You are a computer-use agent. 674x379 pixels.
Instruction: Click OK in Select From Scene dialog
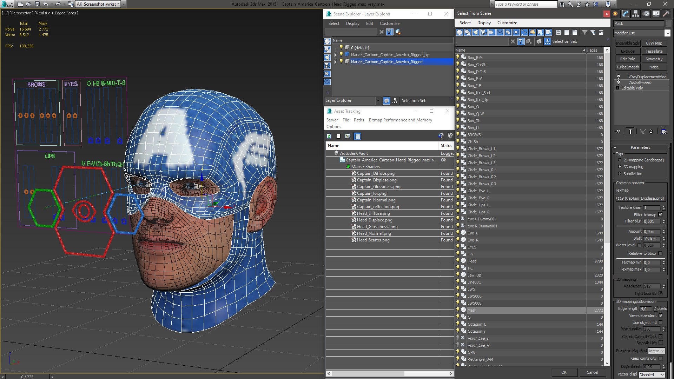pos(564,372)
